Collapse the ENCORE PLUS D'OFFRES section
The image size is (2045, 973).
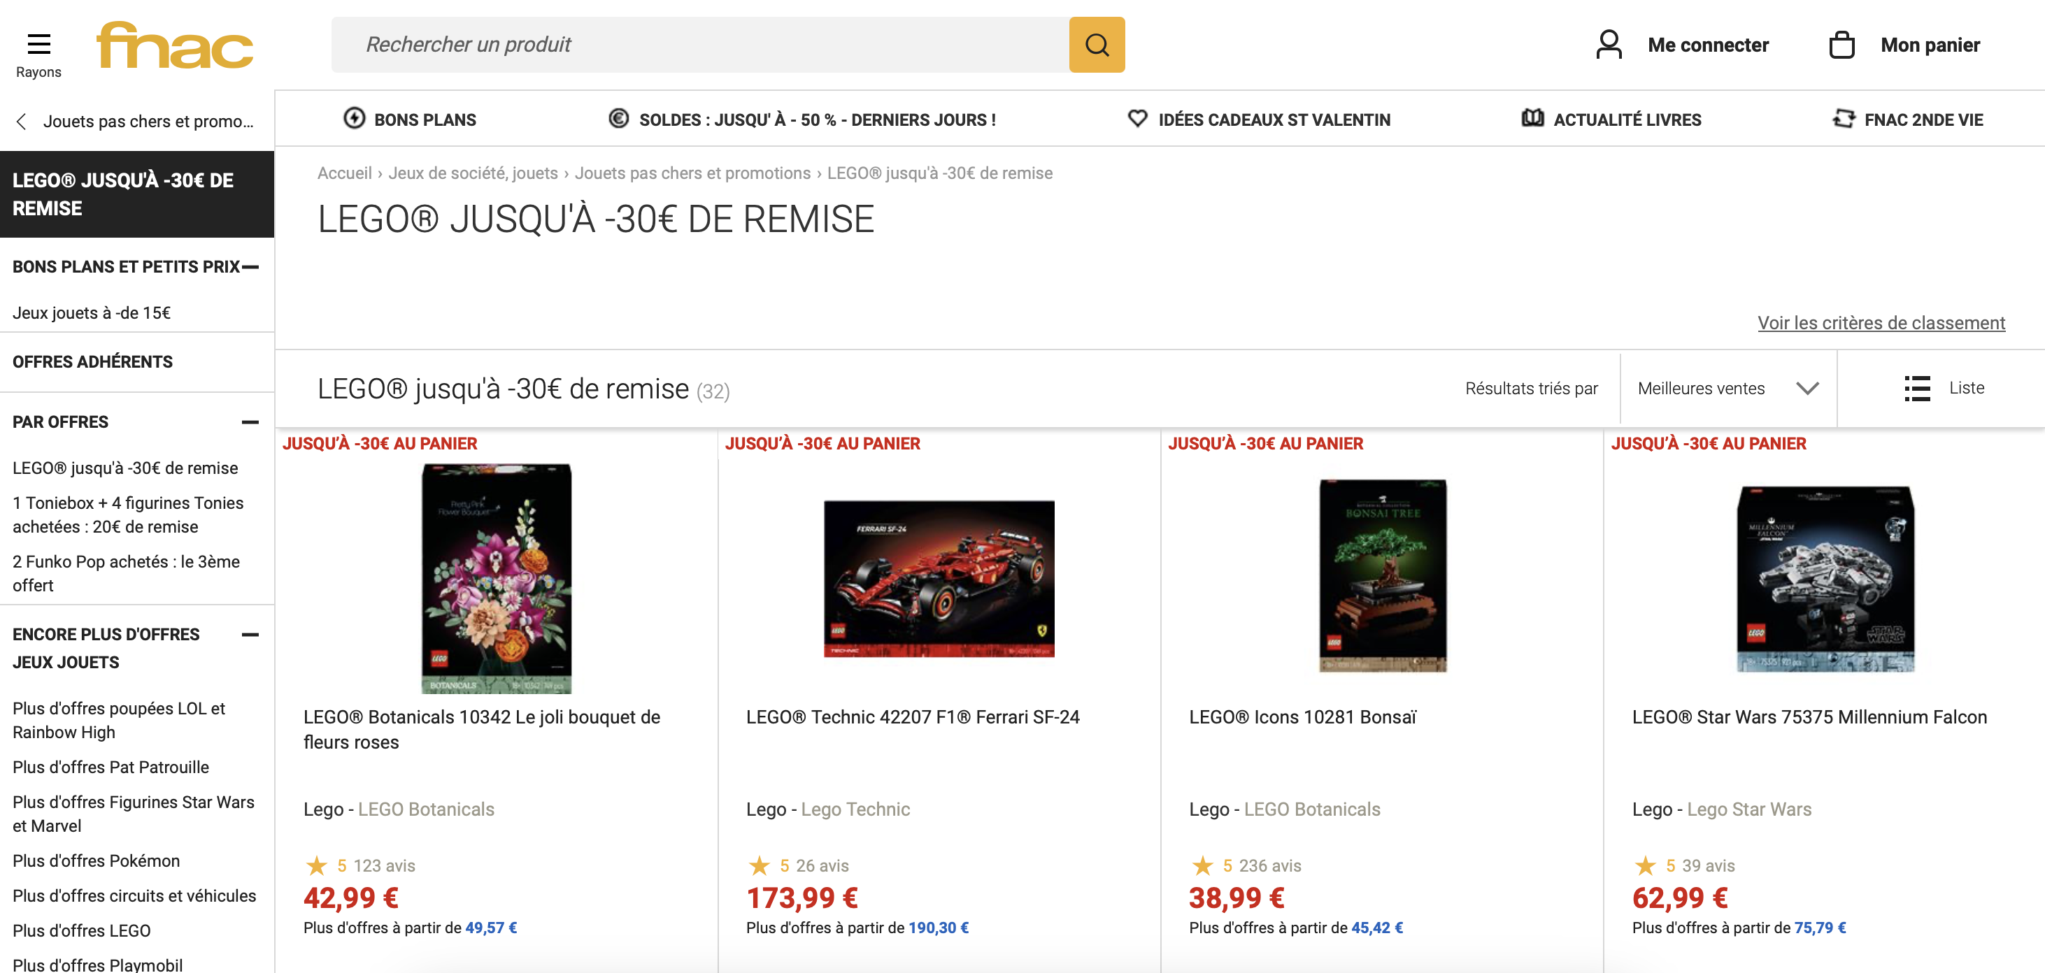252,634
